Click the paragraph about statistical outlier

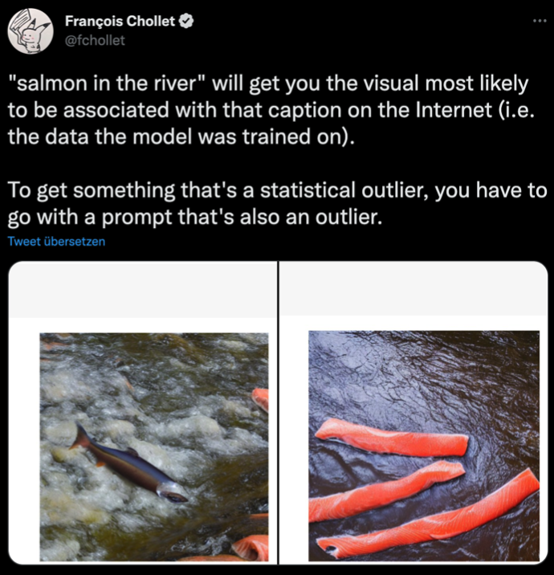pyautogui.click(x=277, y=203)
